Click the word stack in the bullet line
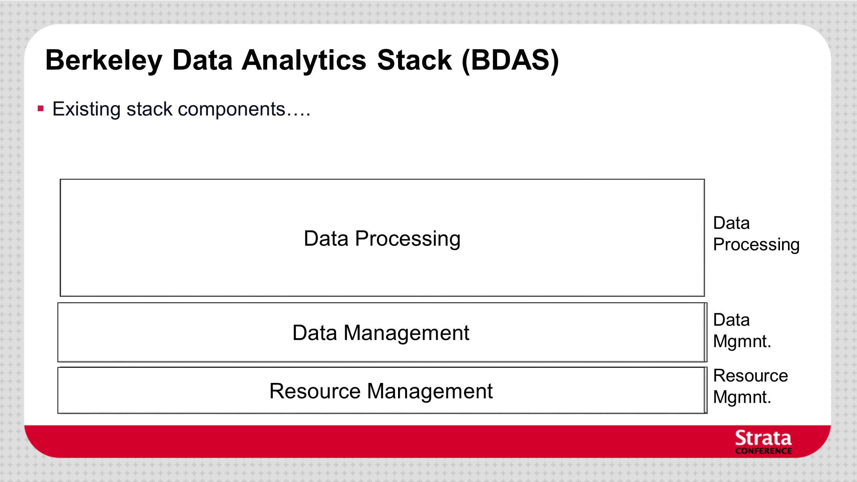The height and width of the screenshot is (482, 857). pos(149,109)
